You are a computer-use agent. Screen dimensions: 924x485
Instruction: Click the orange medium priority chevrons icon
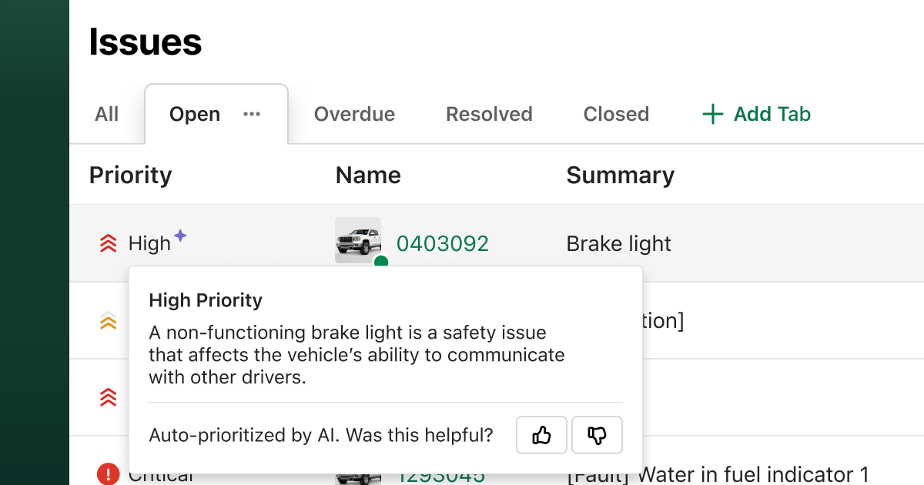tap(109, 321)
